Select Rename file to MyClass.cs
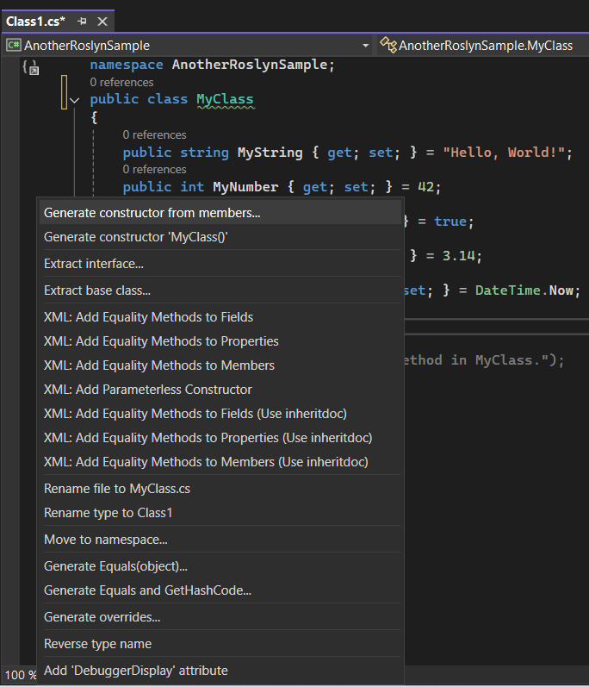The height and width of the screenshot is (687, 589). pyautogui.click(x=220, y=489)
